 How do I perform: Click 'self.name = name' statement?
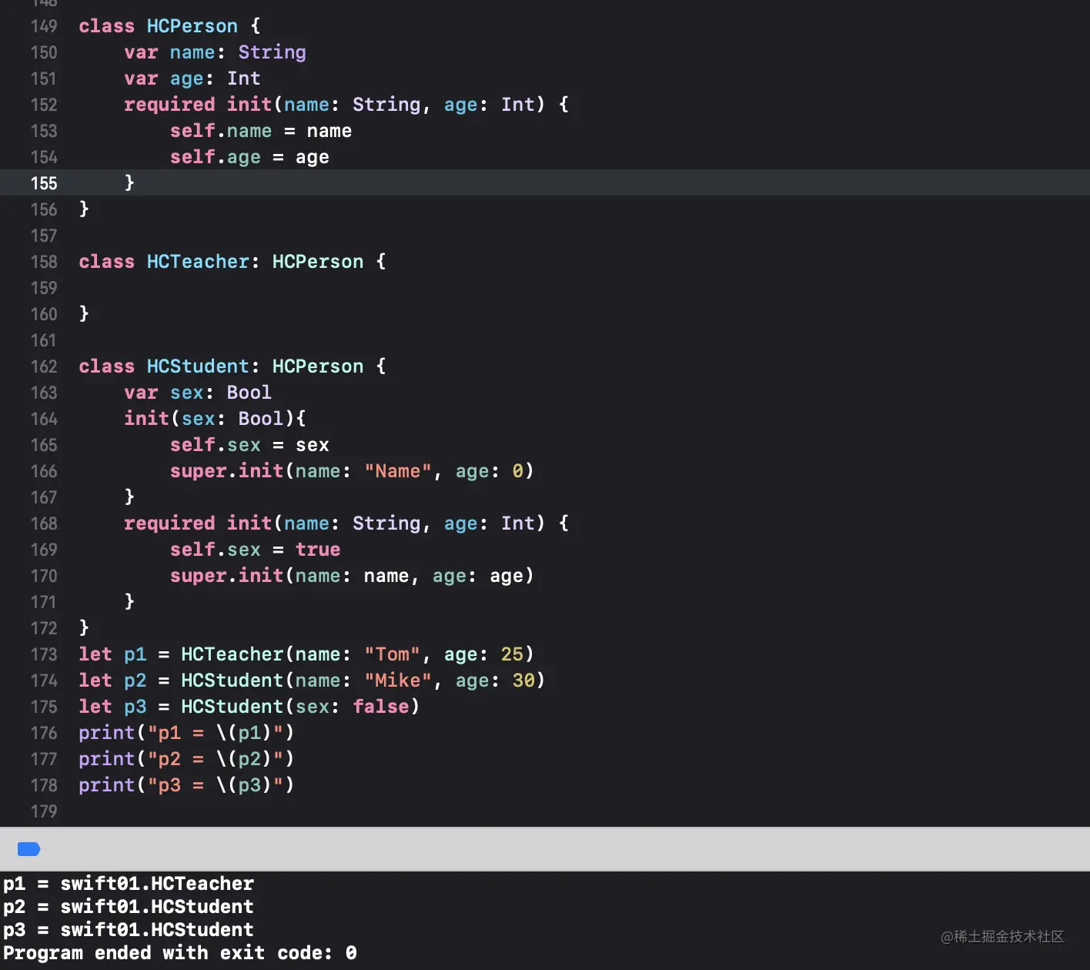[261, 131]
